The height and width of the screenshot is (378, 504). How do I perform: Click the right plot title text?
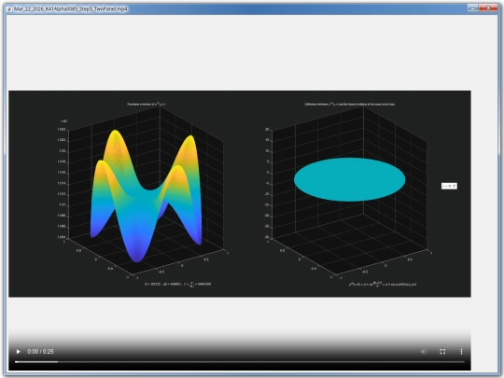click(350, 105)
